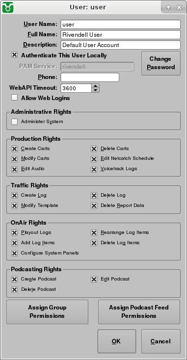Image resolution: width=187 pixels, height=360 pixels.
Task: Decrease WebAPI Timeout with down arrow
Action: coord(95,90)
